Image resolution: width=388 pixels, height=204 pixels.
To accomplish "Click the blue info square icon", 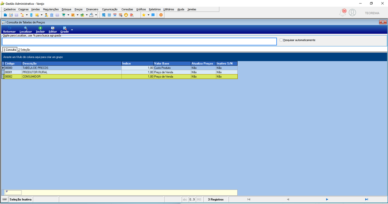I will point(153,15).
